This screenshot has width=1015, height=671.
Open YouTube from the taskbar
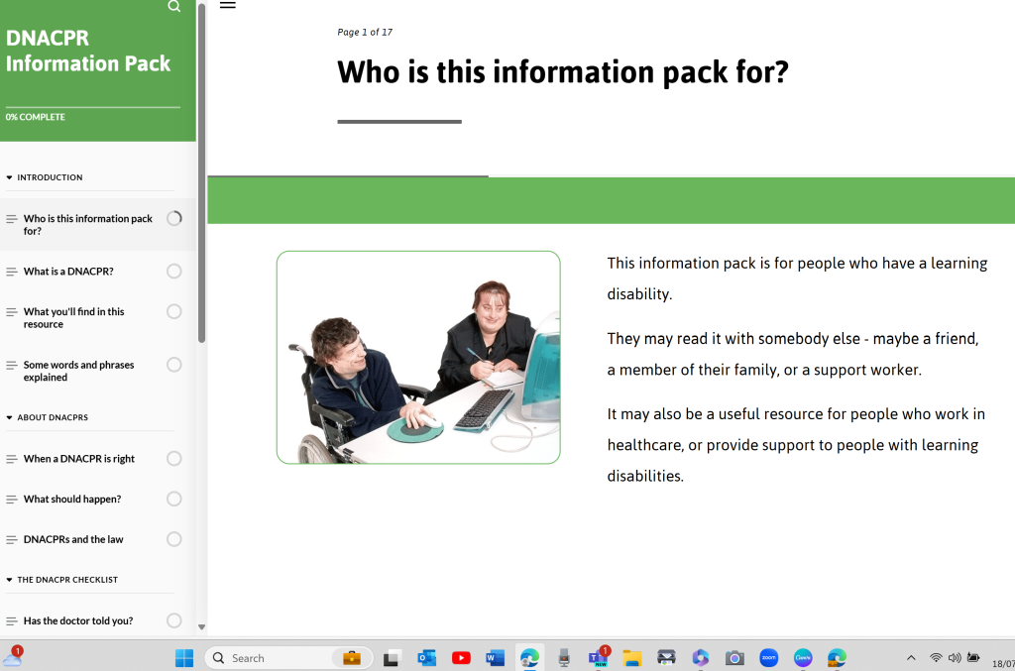461,657
